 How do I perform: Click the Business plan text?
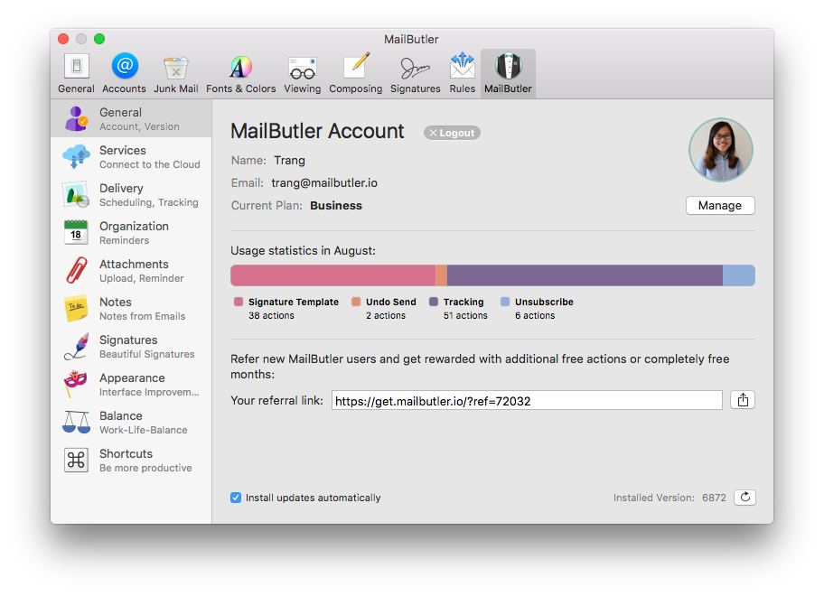click(x=336, y=205)
